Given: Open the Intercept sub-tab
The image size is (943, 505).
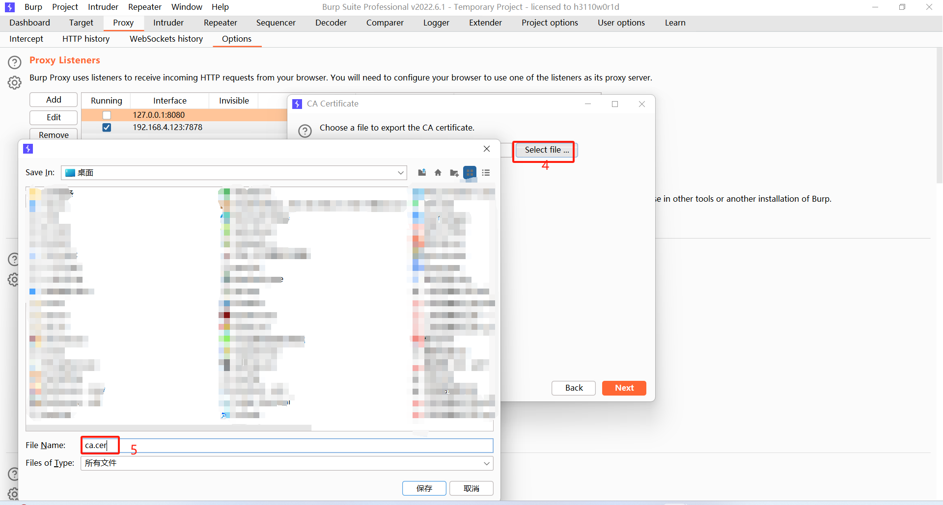Looking at the screenshot, I should [x=26, y=39].
